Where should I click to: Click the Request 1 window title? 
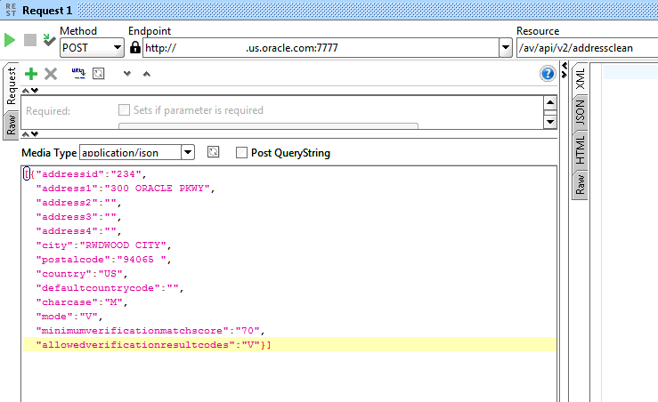tap(47, 10)
